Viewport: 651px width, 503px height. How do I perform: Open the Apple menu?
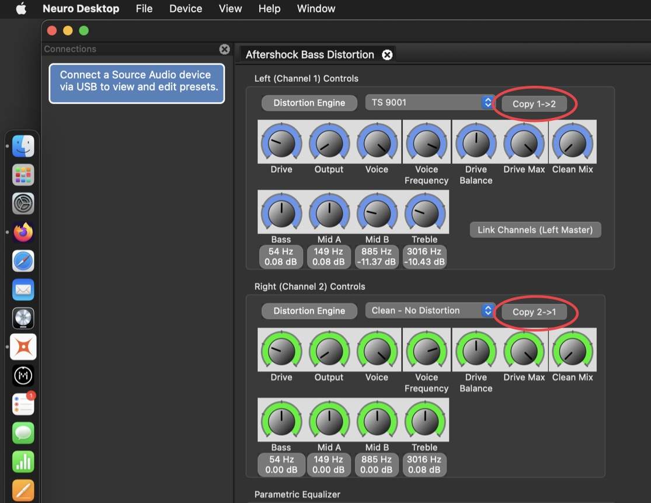point(21,8)
